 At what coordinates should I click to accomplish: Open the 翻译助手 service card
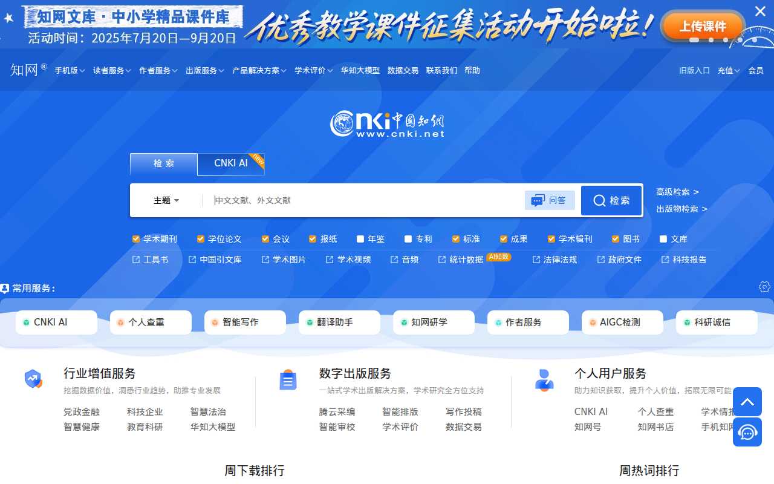point(339,322)
